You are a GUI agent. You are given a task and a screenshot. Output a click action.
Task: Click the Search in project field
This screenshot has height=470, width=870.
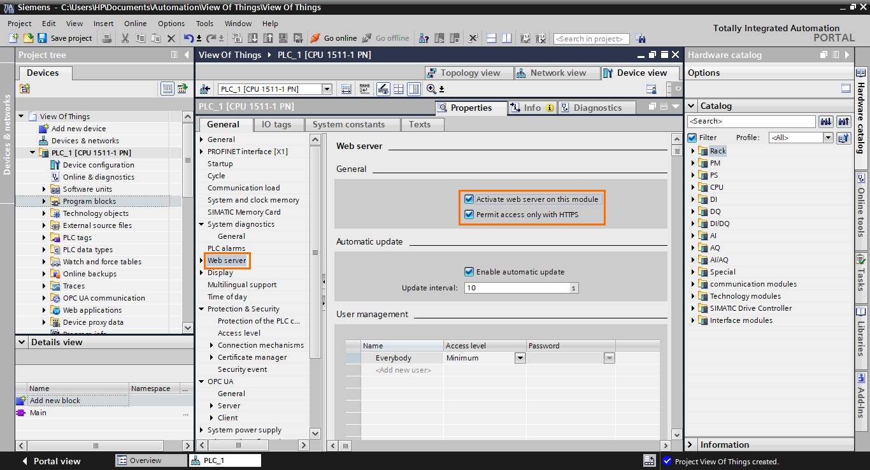tap(591, 39)
